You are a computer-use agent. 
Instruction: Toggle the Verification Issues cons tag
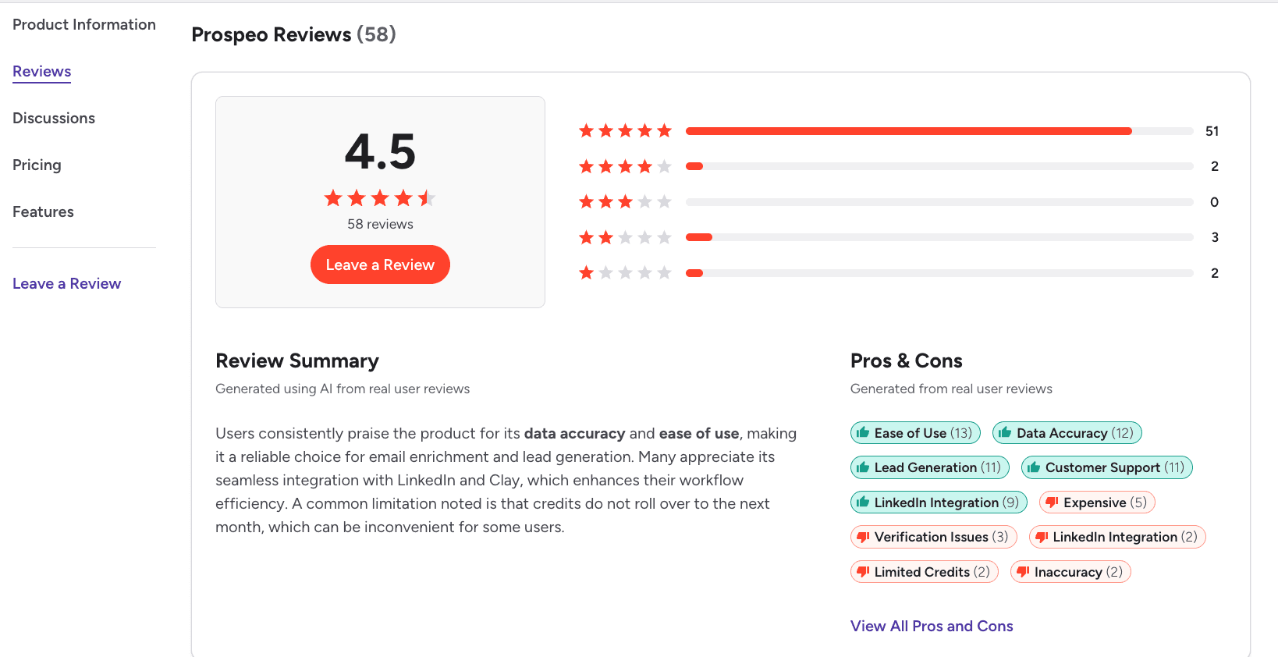click(x=933, y=537)
